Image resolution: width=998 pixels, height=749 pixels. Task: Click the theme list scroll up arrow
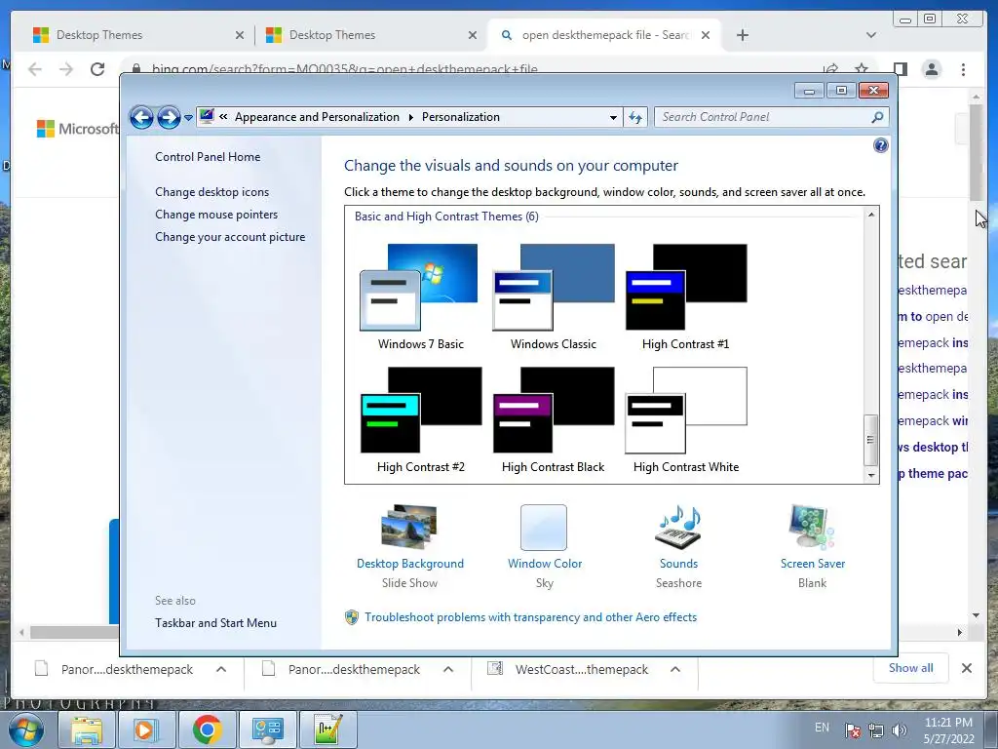[x=870, y=215]
